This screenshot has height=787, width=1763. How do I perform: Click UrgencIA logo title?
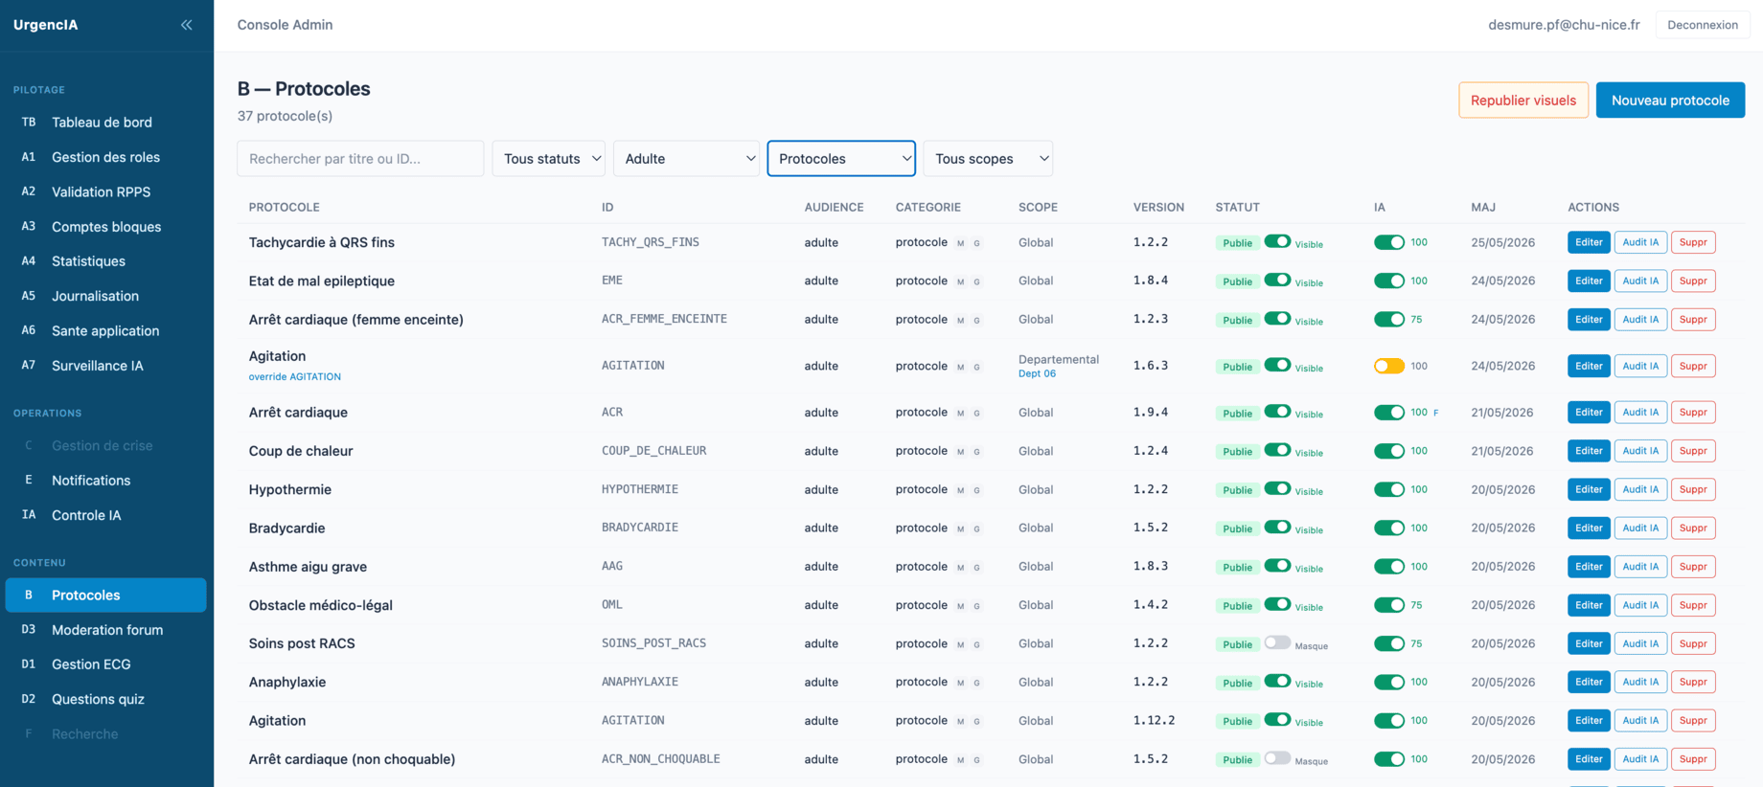coord(46,25)
